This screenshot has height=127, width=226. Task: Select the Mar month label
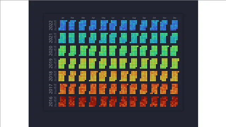(83, 18)
